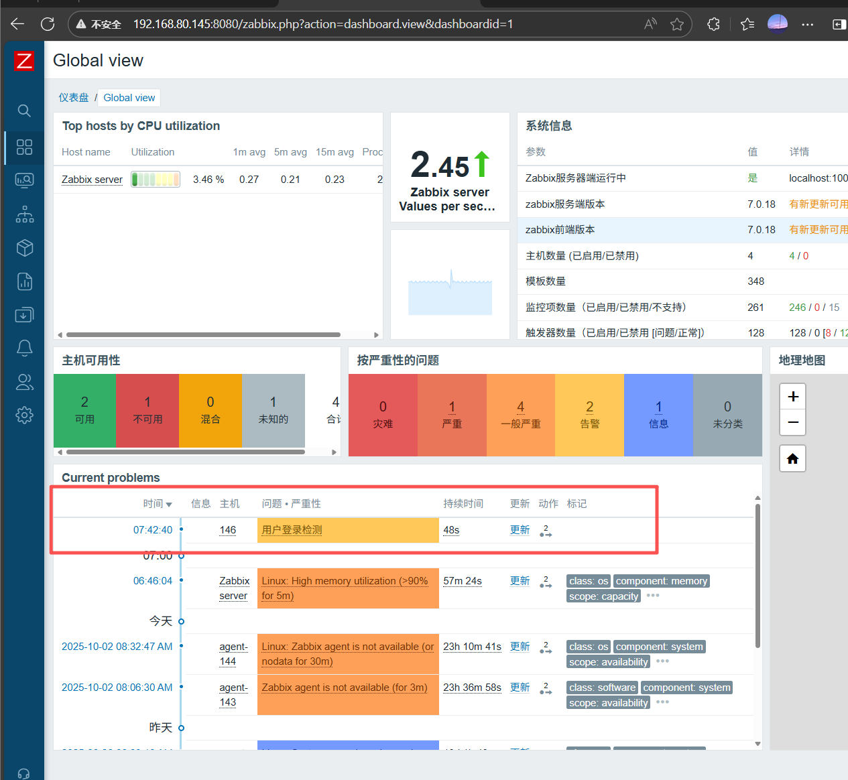The width and height of the screenshot is (848, 780).
Task: Toggle browser read aloud icon
Action: 650,24
